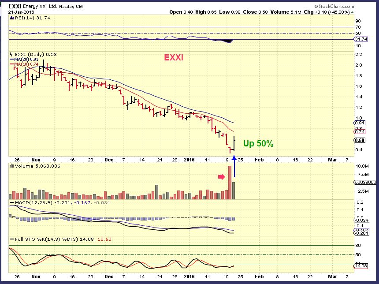Click the 7.5M volume axis label
The width and height of the screenshot is (379, 284).
363,175
